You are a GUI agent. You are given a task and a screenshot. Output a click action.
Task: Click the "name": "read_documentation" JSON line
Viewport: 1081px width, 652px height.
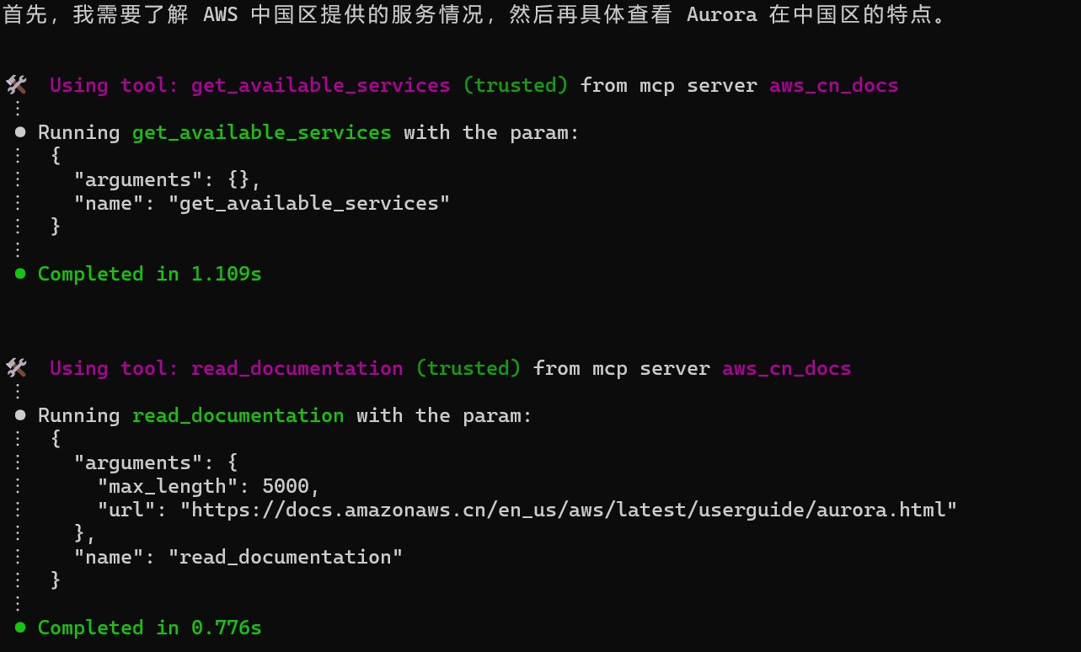point(238,557)
